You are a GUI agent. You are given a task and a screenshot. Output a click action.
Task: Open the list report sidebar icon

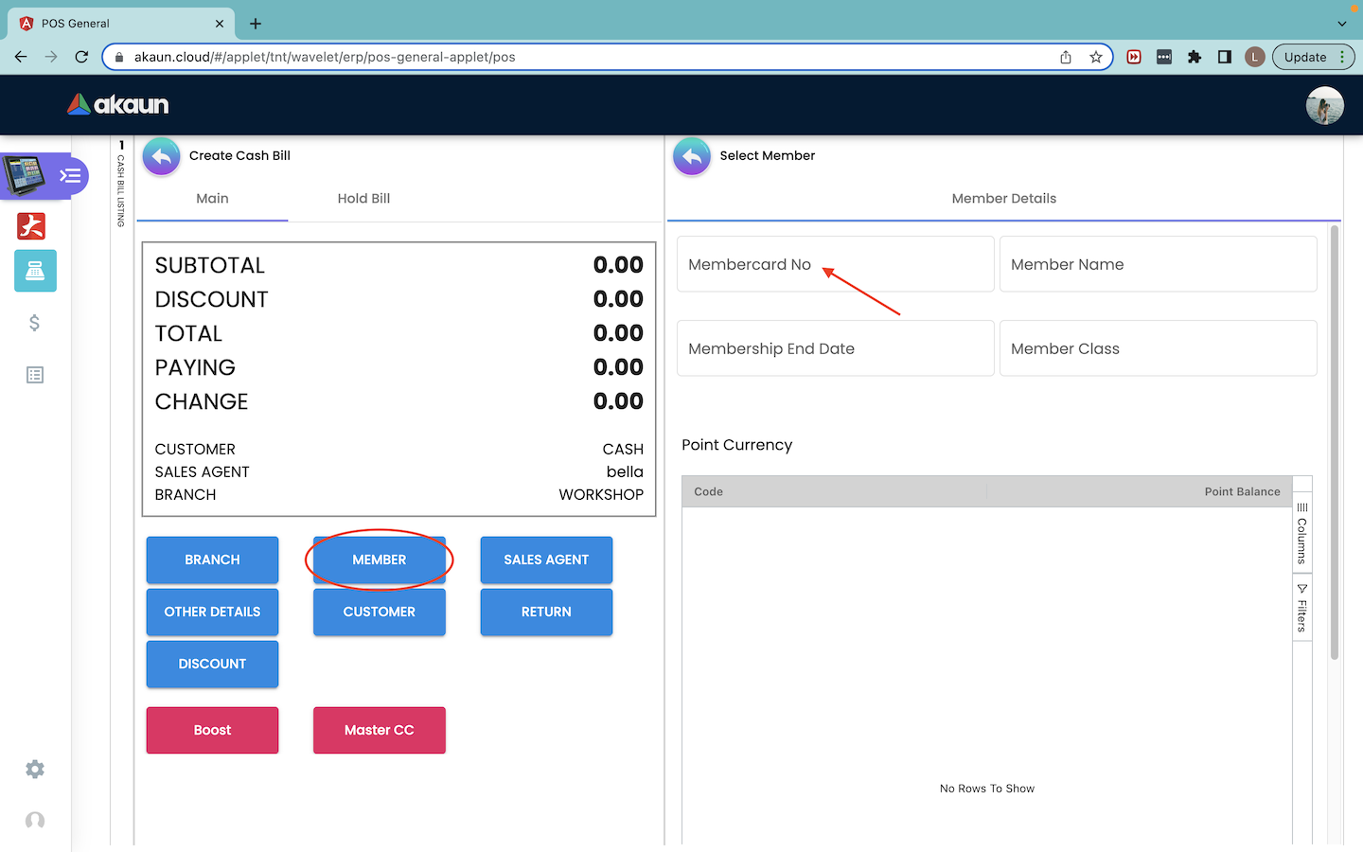(x=35, y=375)
